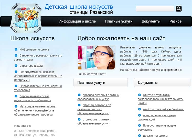Image resolution: width=192 pixels, height=138 pixels.
Task: Click the magnifier search icon button
Action: (178, 9)
